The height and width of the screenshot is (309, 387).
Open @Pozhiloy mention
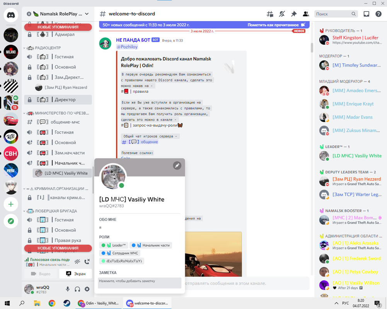tap(127, 47)
